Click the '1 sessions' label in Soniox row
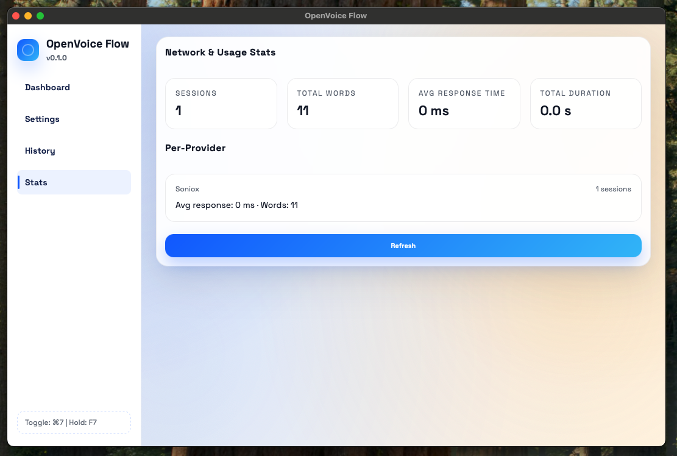Screen dimensions: 677x456 (x=613, y=189)
